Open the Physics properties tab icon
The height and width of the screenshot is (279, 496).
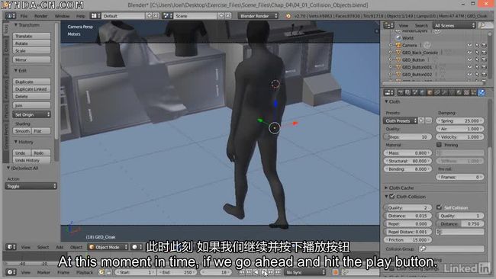coord(482,92)
